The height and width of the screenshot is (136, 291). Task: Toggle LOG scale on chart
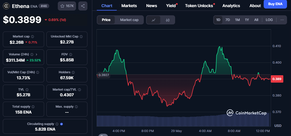coord(269,20)
